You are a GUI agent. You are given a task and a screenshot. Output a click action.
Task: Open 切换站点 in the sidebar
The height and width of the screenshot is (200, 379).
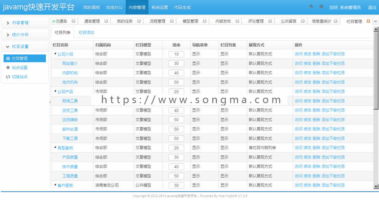[x=20, y=77]
